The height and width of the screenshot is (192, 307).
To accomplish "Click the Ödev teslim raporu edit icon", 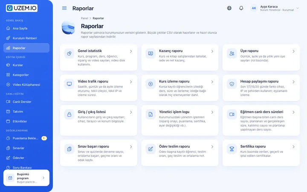I will 151,149.
